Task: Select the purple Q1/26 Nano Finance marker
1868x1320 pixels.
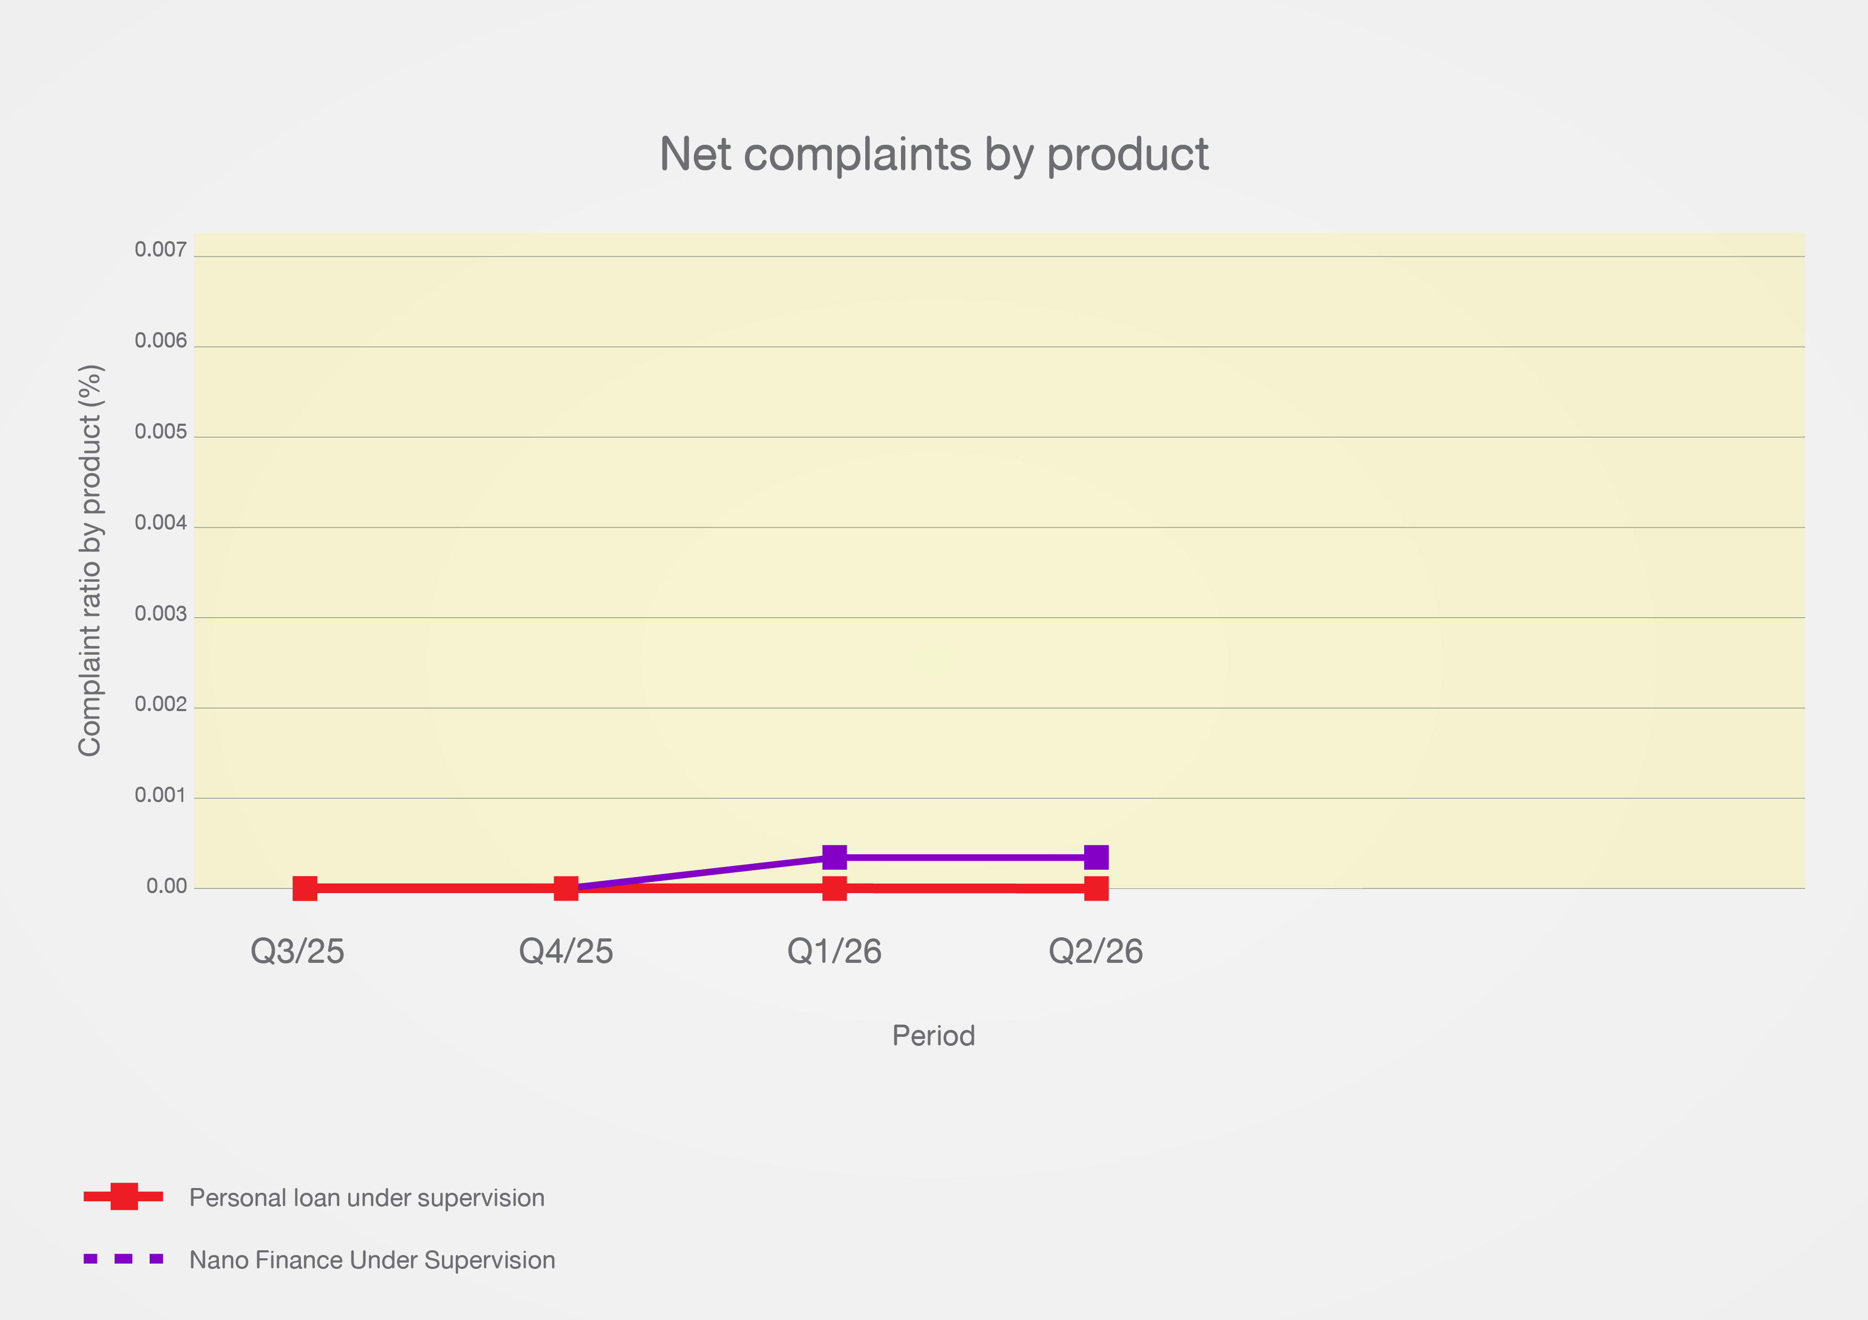Action: pos(834,857)
